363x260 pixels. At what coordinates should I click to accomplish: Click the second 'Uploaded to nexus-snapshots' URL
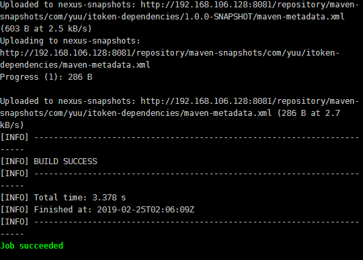(249, 101)
